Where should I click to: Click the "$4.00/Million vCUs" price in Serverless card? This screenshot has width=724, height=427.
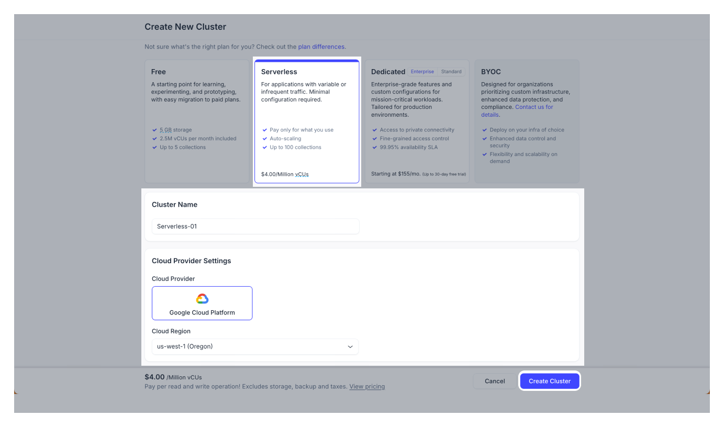coord(285,174)
